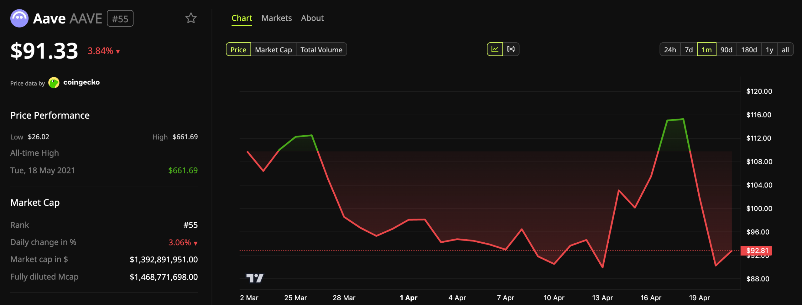Show all-time price history with 'all' option
Image resolution: width=802 pixels, height=305 pixels.
point(785,49)
